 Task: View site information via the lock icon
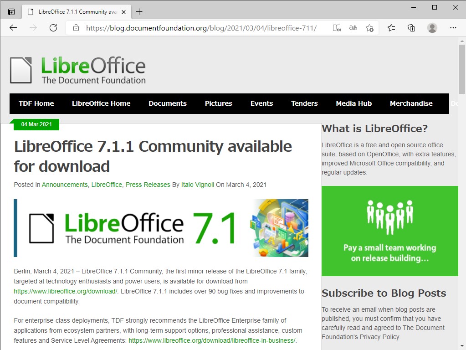pos(76,28)
